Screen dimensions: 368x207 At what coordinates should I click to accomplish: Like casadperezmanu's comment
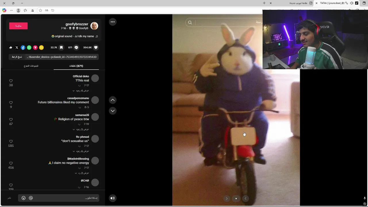[x=11, y=103]
